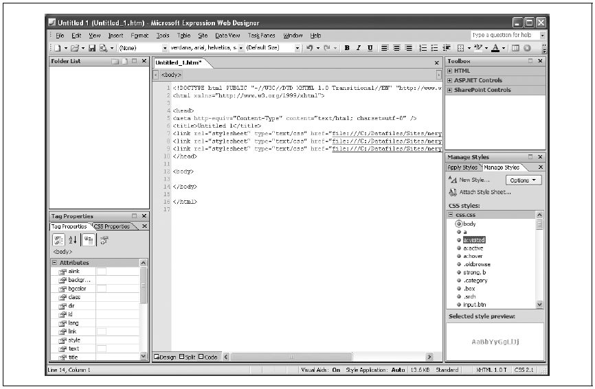
Task: Click the Preview in Browser icon
Action: pos(103,48)
